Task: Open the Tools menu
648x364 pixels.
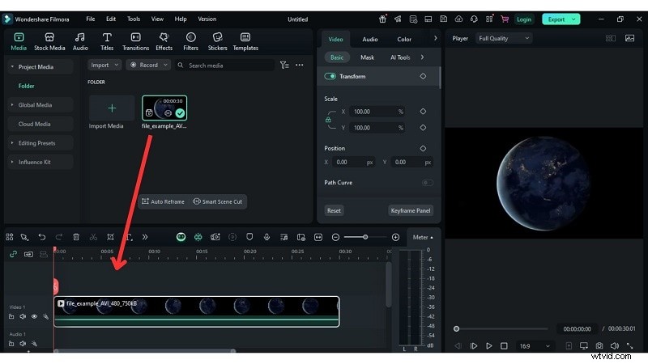Action: [133, 19]
